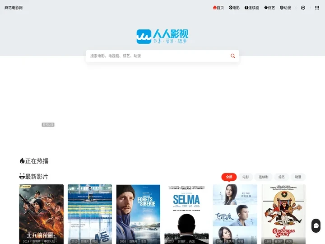This screenshot has height=244, width=325.
Task: Click the 人人影视 logo
Action: tap(162, 37)
